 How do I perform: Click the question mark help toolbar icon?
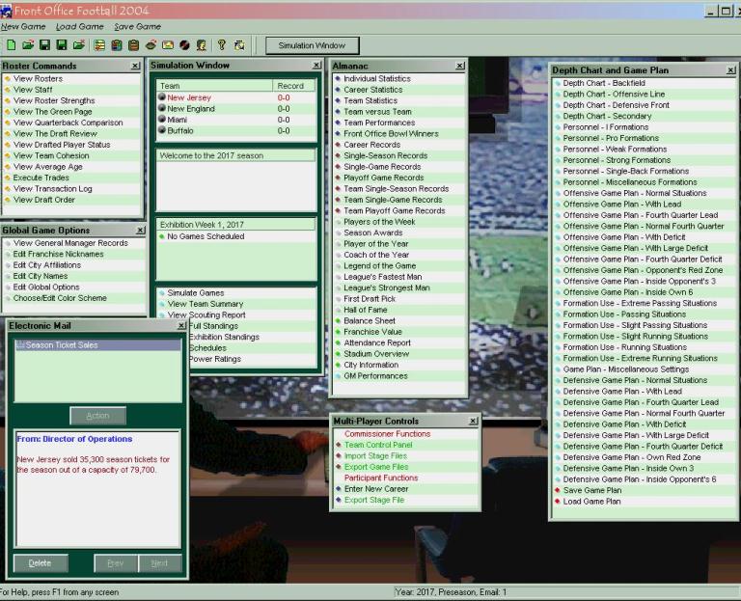coord(221,45)
